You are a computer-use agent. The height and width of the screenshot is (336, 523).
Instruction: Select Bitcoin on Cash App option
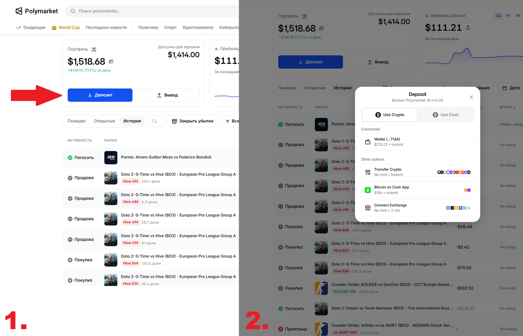(x=418, y=190)
